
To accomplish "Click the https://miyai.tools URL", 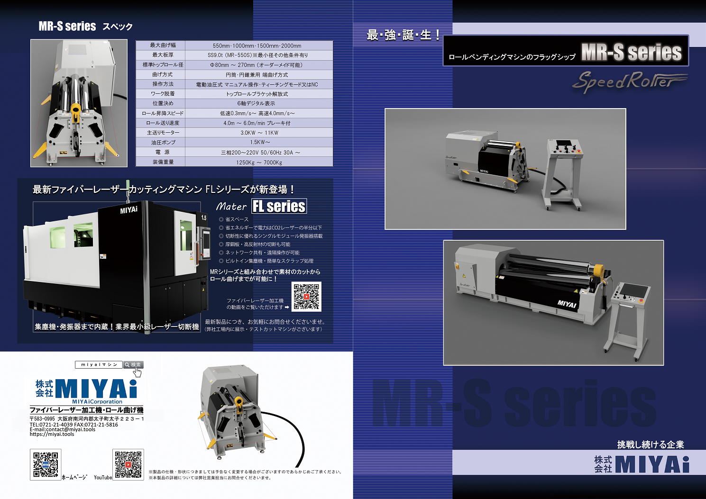I will pyautogui.click(x=52, y=434).
